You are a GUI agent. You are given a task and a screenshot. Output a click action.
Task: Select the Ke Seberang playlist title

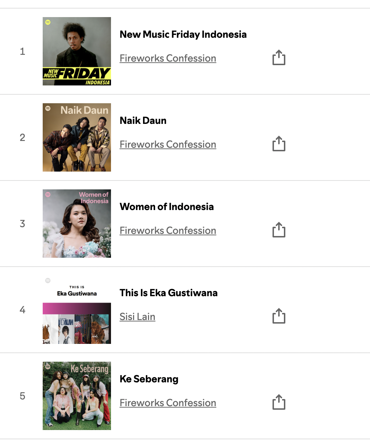(149, 379)
